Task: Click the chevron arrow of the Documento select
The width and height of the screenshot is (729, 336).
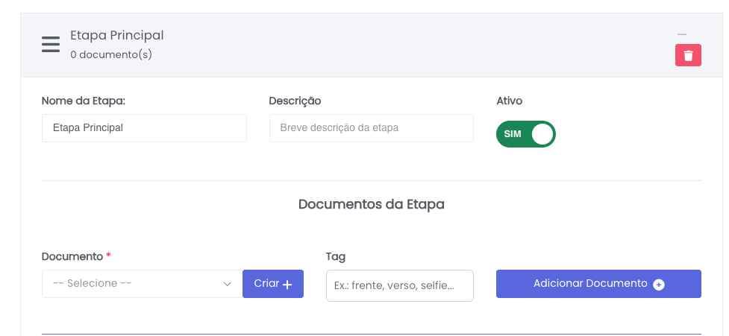Action: (228, 284)
